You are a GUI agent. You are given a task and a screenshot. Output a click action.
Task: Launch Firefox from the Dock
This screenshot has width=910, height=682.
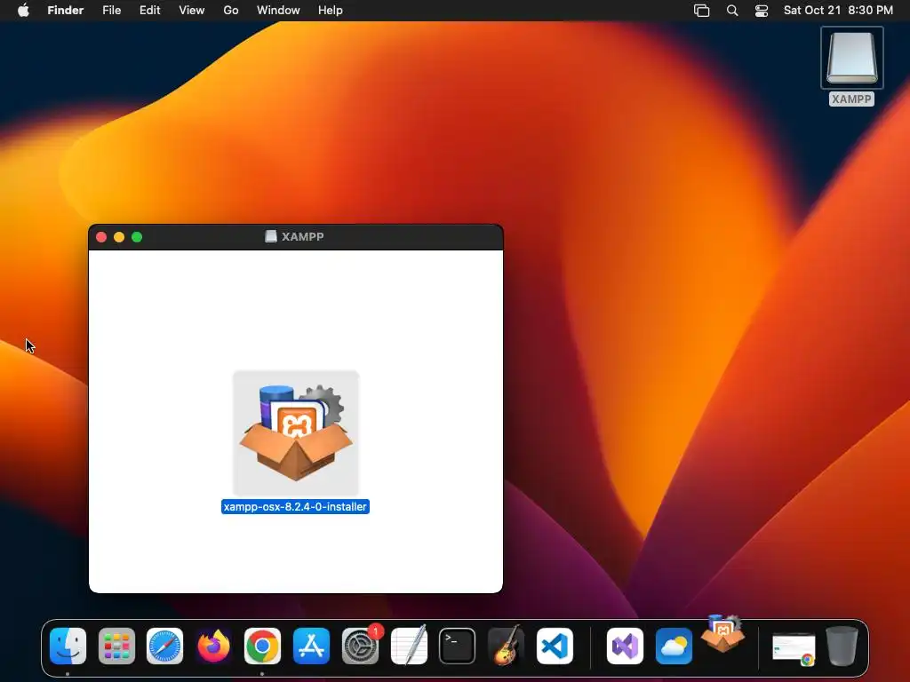click(213, 646)
